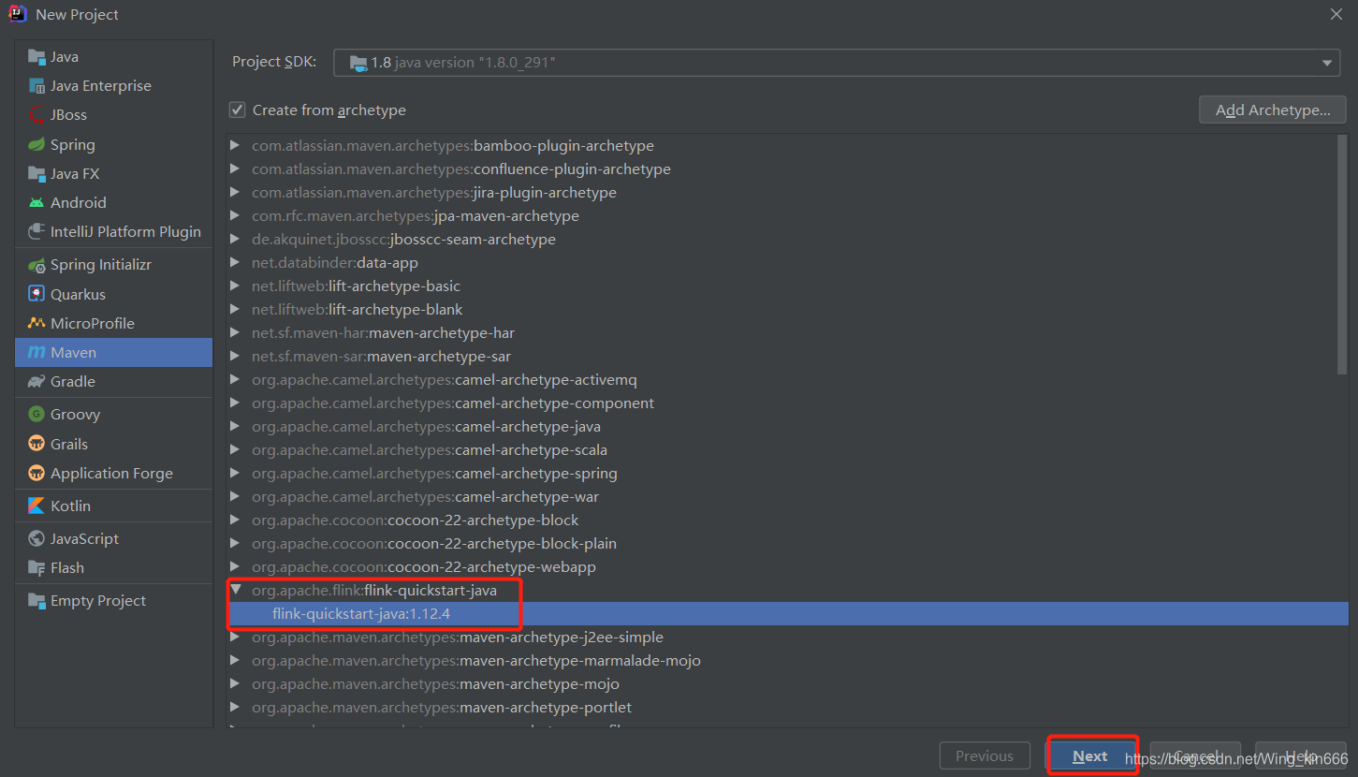Image resolution: width=1358 pixels, height=777 pixels.
Task: Choose the Flash project icon
Action: point(37,567)
